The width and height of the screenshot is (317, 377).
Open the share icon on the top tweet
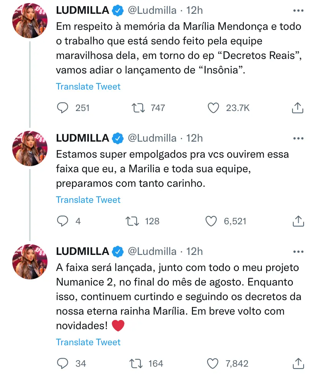pos(298,108)
